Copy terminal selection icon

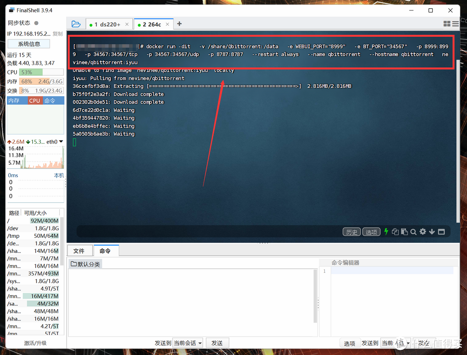click(x=395, y=232)
